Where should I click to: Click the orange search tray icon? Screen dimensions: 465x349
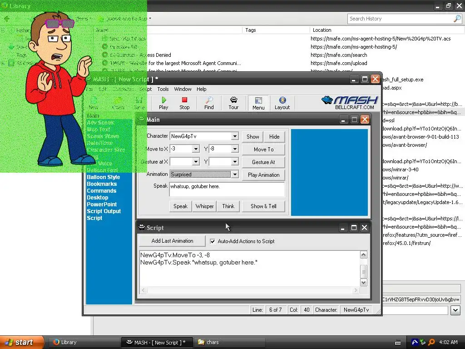click(x=431, y=342)
